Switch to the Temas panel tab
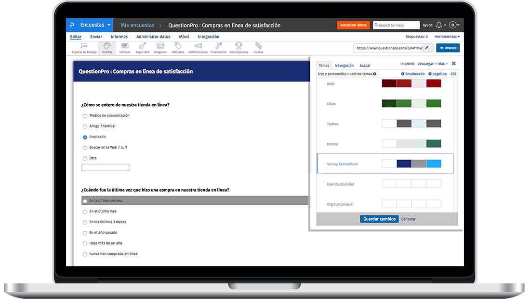 [324, 65]
